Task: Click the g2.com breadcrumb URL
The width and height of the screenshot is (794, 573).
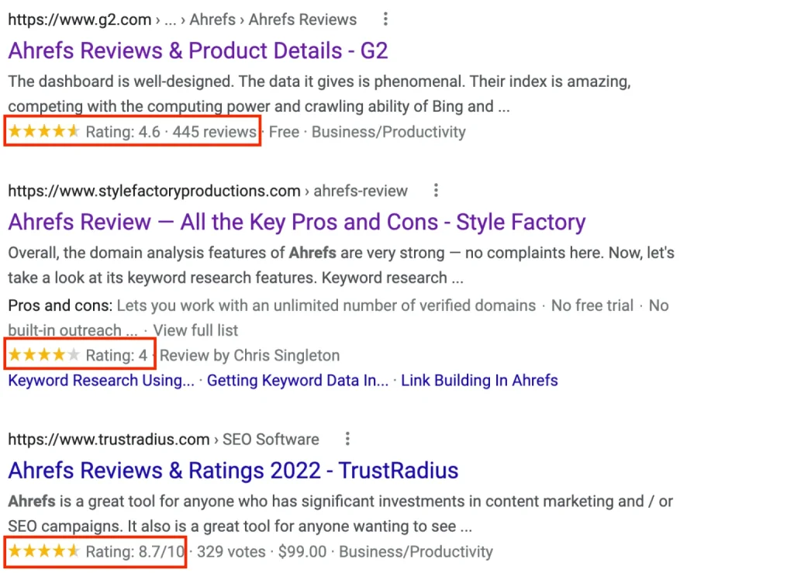Action: click(182, 19)
